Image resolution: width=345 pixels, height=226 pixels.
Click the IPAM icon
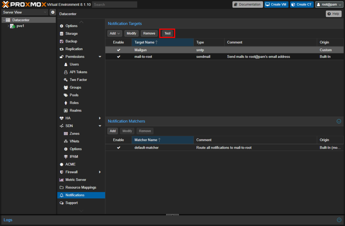point(66,157)
